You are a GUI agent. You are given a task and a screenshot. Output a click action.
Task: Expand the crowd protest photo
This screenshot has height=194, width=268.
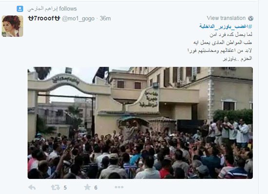pyautogui.click(x=140, y=123)
